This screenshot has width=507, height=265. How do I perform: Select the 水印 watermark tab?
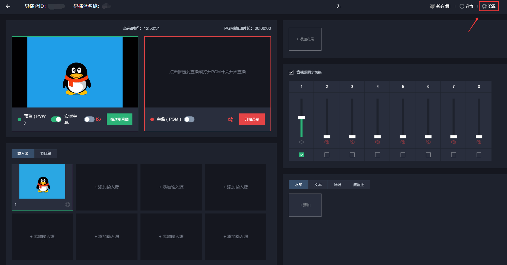(299, 185)
